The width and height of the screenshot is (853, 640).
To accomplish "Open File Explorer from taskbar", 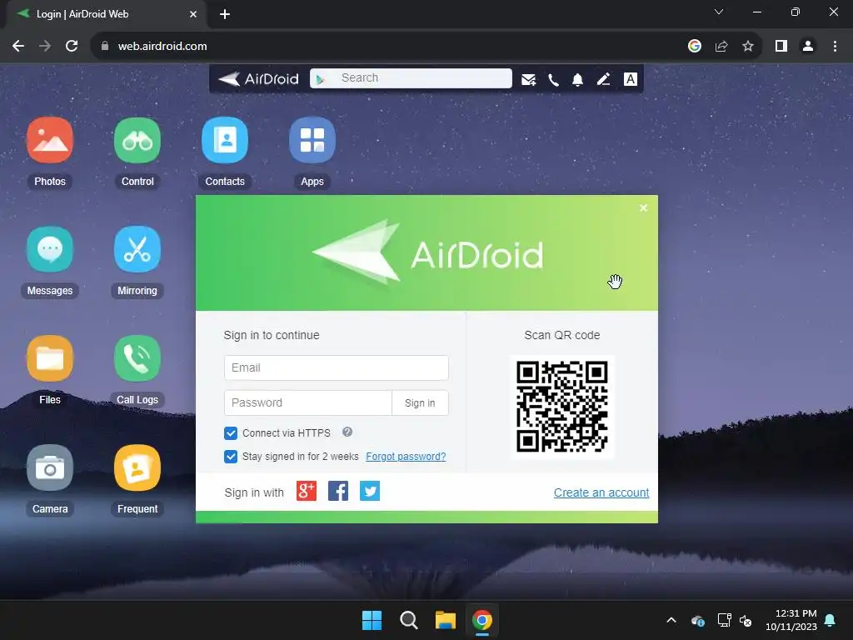I will 445,620.
